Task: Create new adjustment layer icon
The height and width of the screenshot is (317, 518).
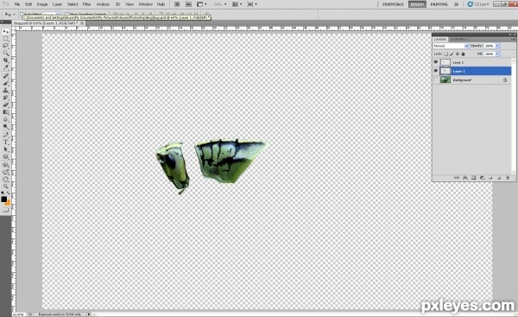Action: 482,178
